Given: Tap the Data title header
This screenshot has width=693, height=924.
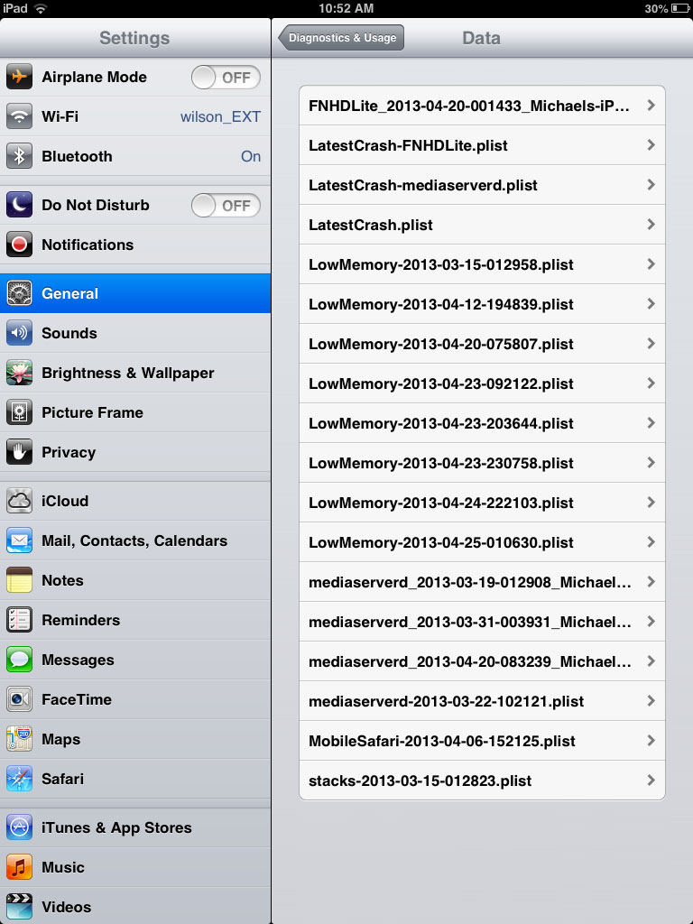Looking at the screenshot, I should point(482,38).
